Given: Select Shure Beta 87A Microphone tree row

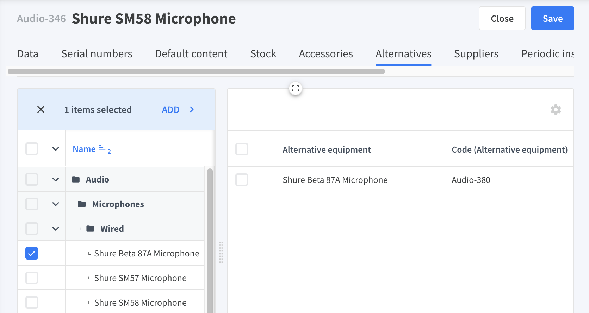Looking at the screenshot, I should [x=111, y=253].
